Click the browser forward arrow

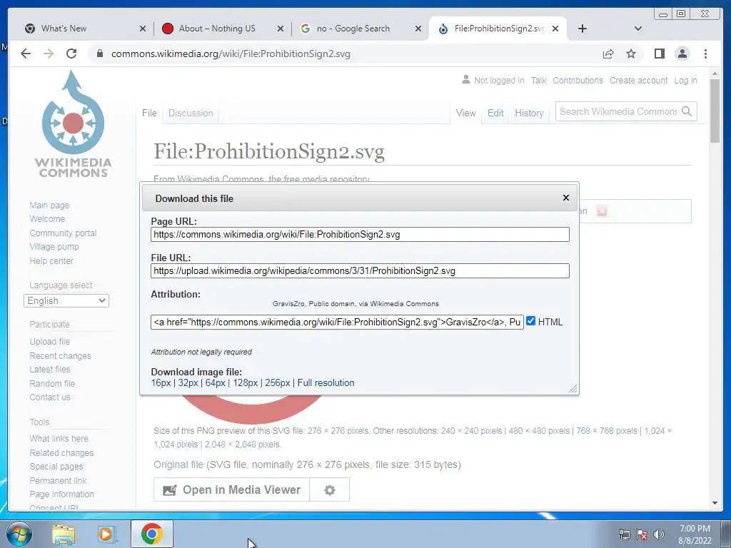tap(49, 54)
